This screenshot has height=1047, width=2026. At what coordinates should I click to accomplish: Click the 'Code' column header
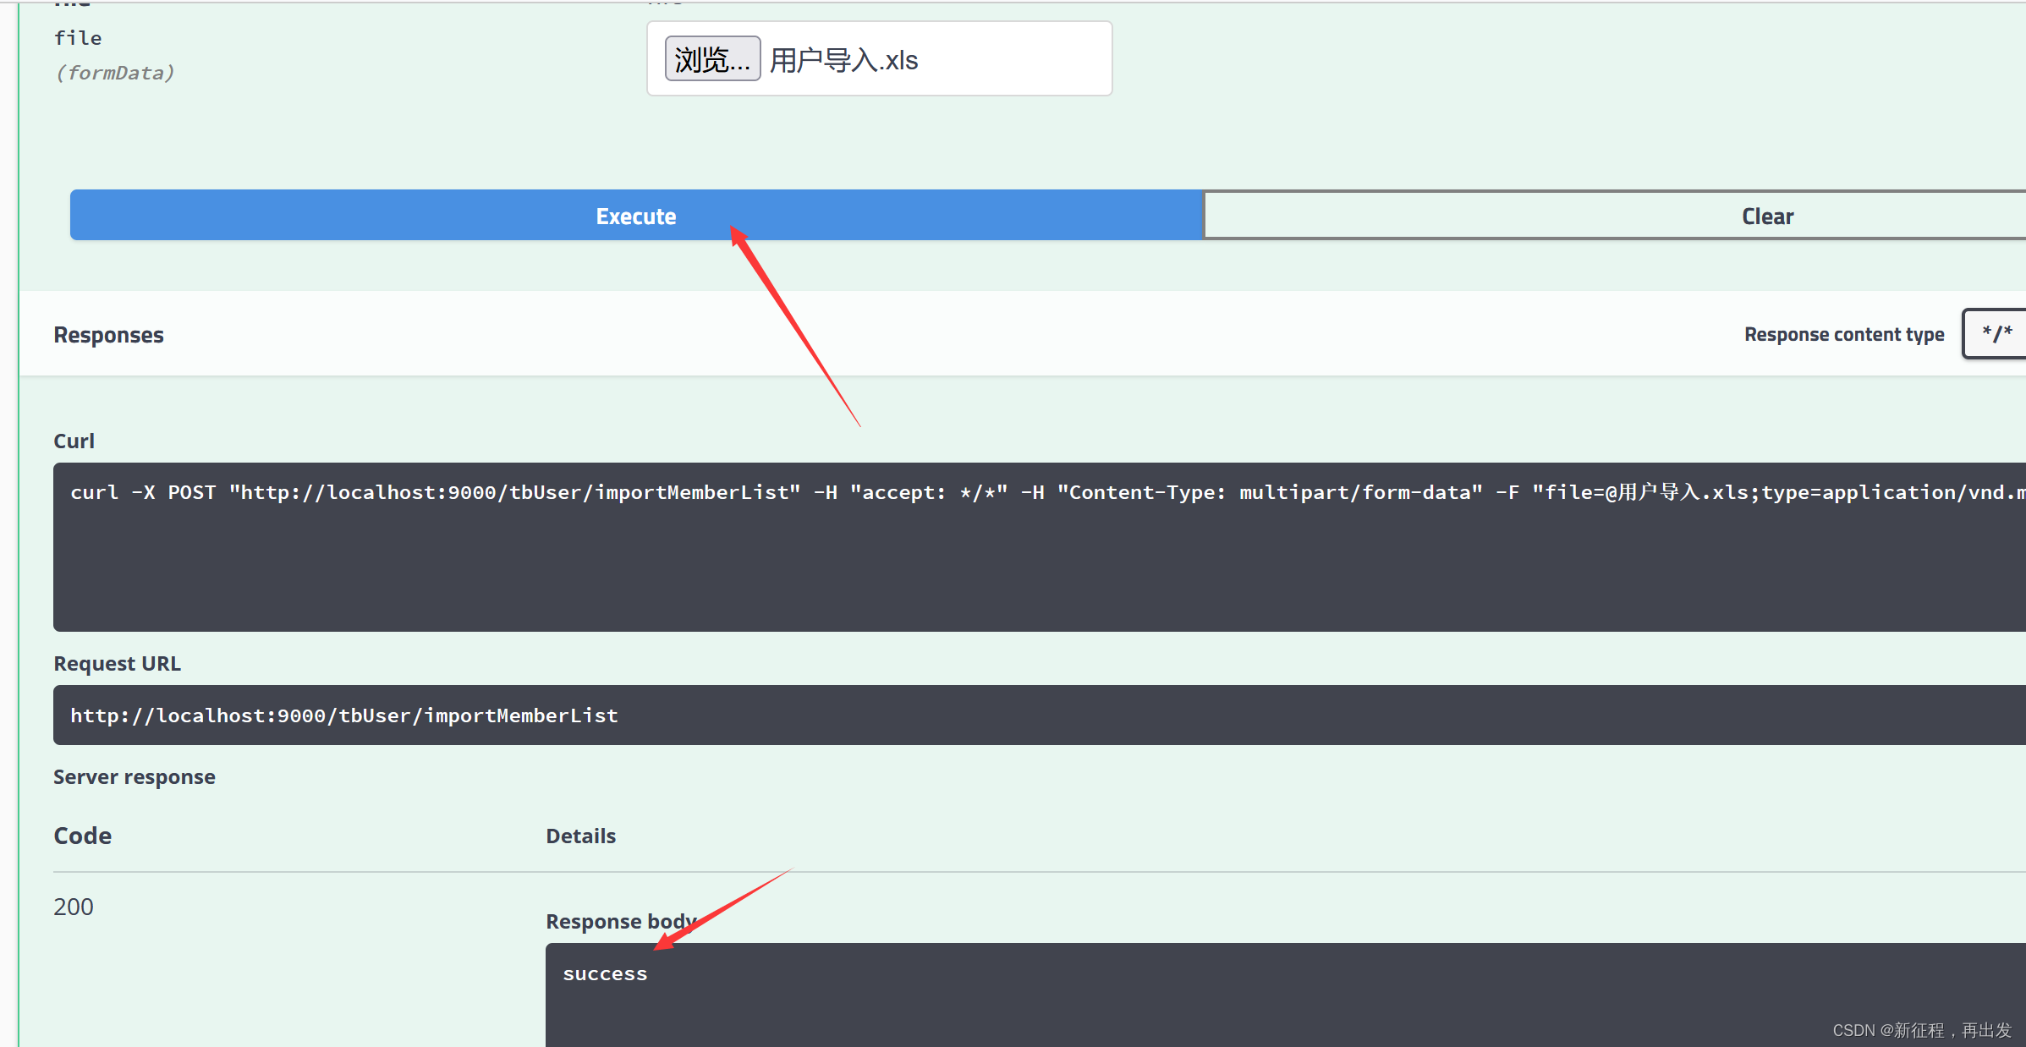[x=82, y=836]
